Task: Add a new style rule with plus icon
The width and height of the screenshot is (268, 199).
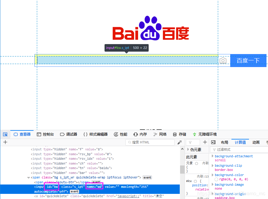Action: 205,142
